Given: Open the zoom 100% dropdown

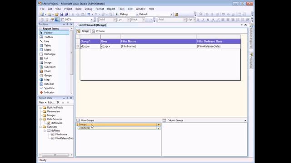Looking at the screenshot, I should 91,19.
